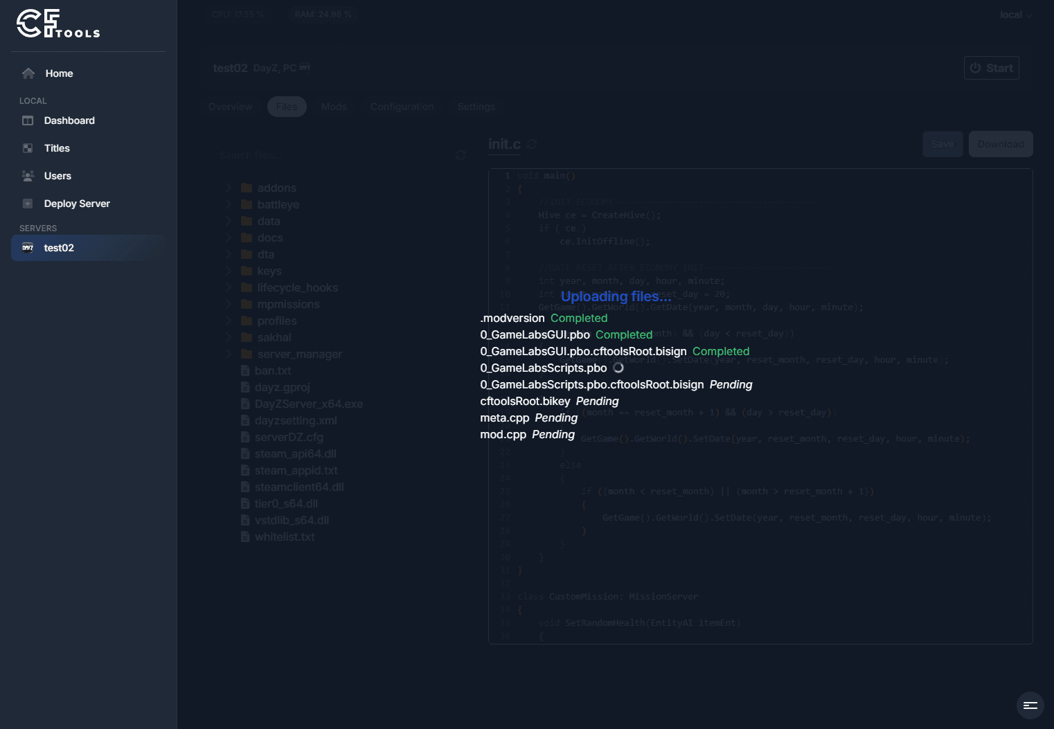Click the meta.cpp upload entry

click(x=528, y=417)
